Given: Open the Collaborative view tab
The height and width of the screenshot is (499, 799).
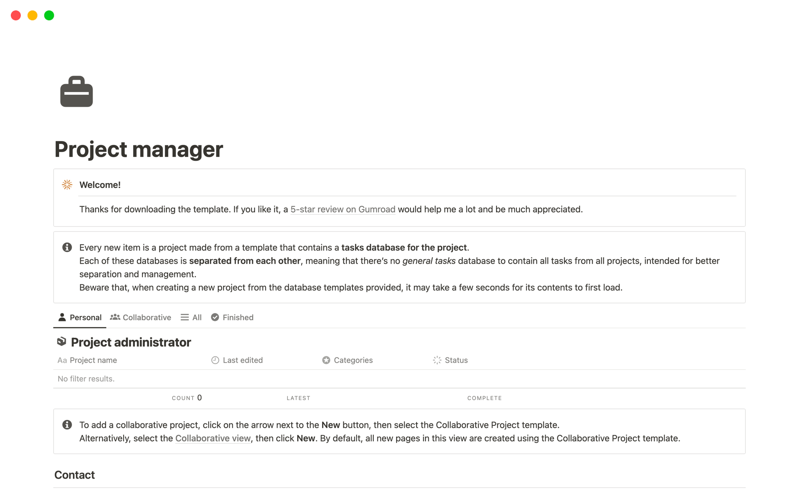Looking at the screenshot, I should [141, 317].
